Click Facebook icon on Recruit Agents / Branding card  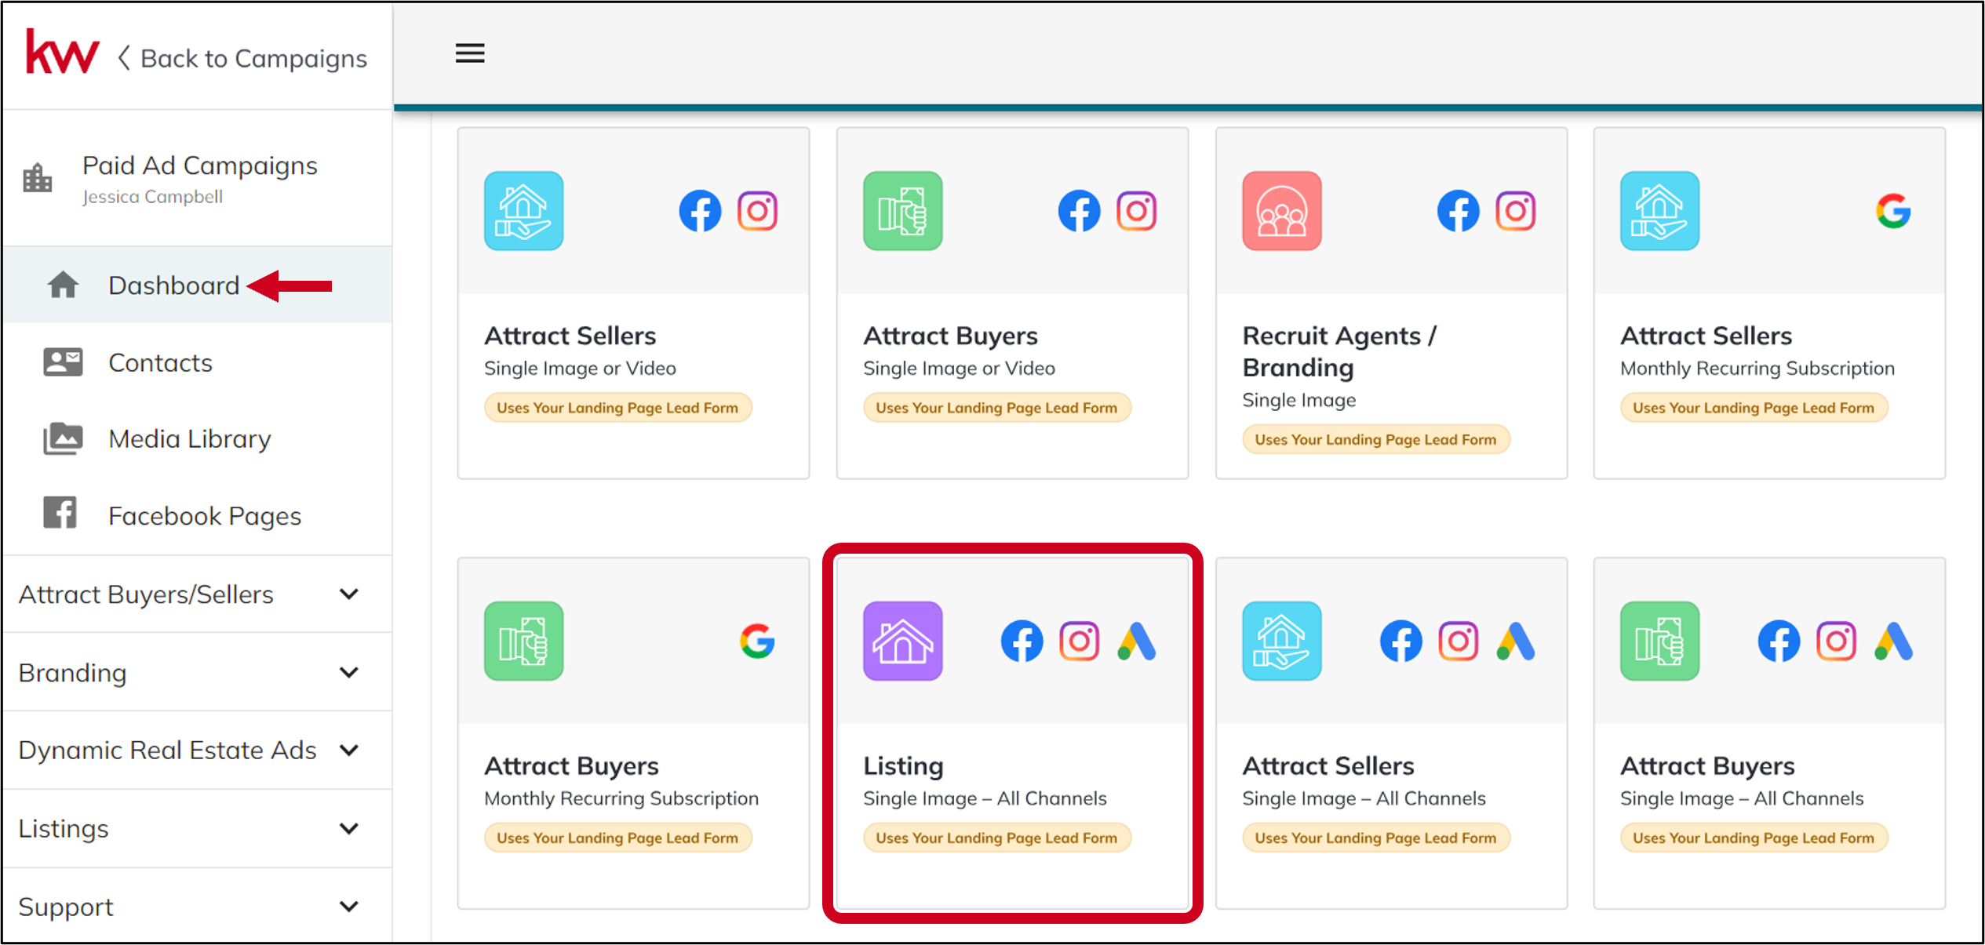coord(1458,211)
